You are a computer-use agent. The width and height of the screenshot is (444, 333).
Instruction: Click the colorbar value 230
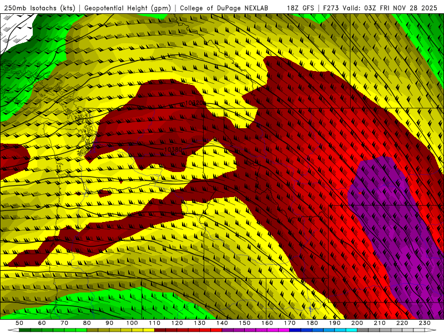coord(425,323)
